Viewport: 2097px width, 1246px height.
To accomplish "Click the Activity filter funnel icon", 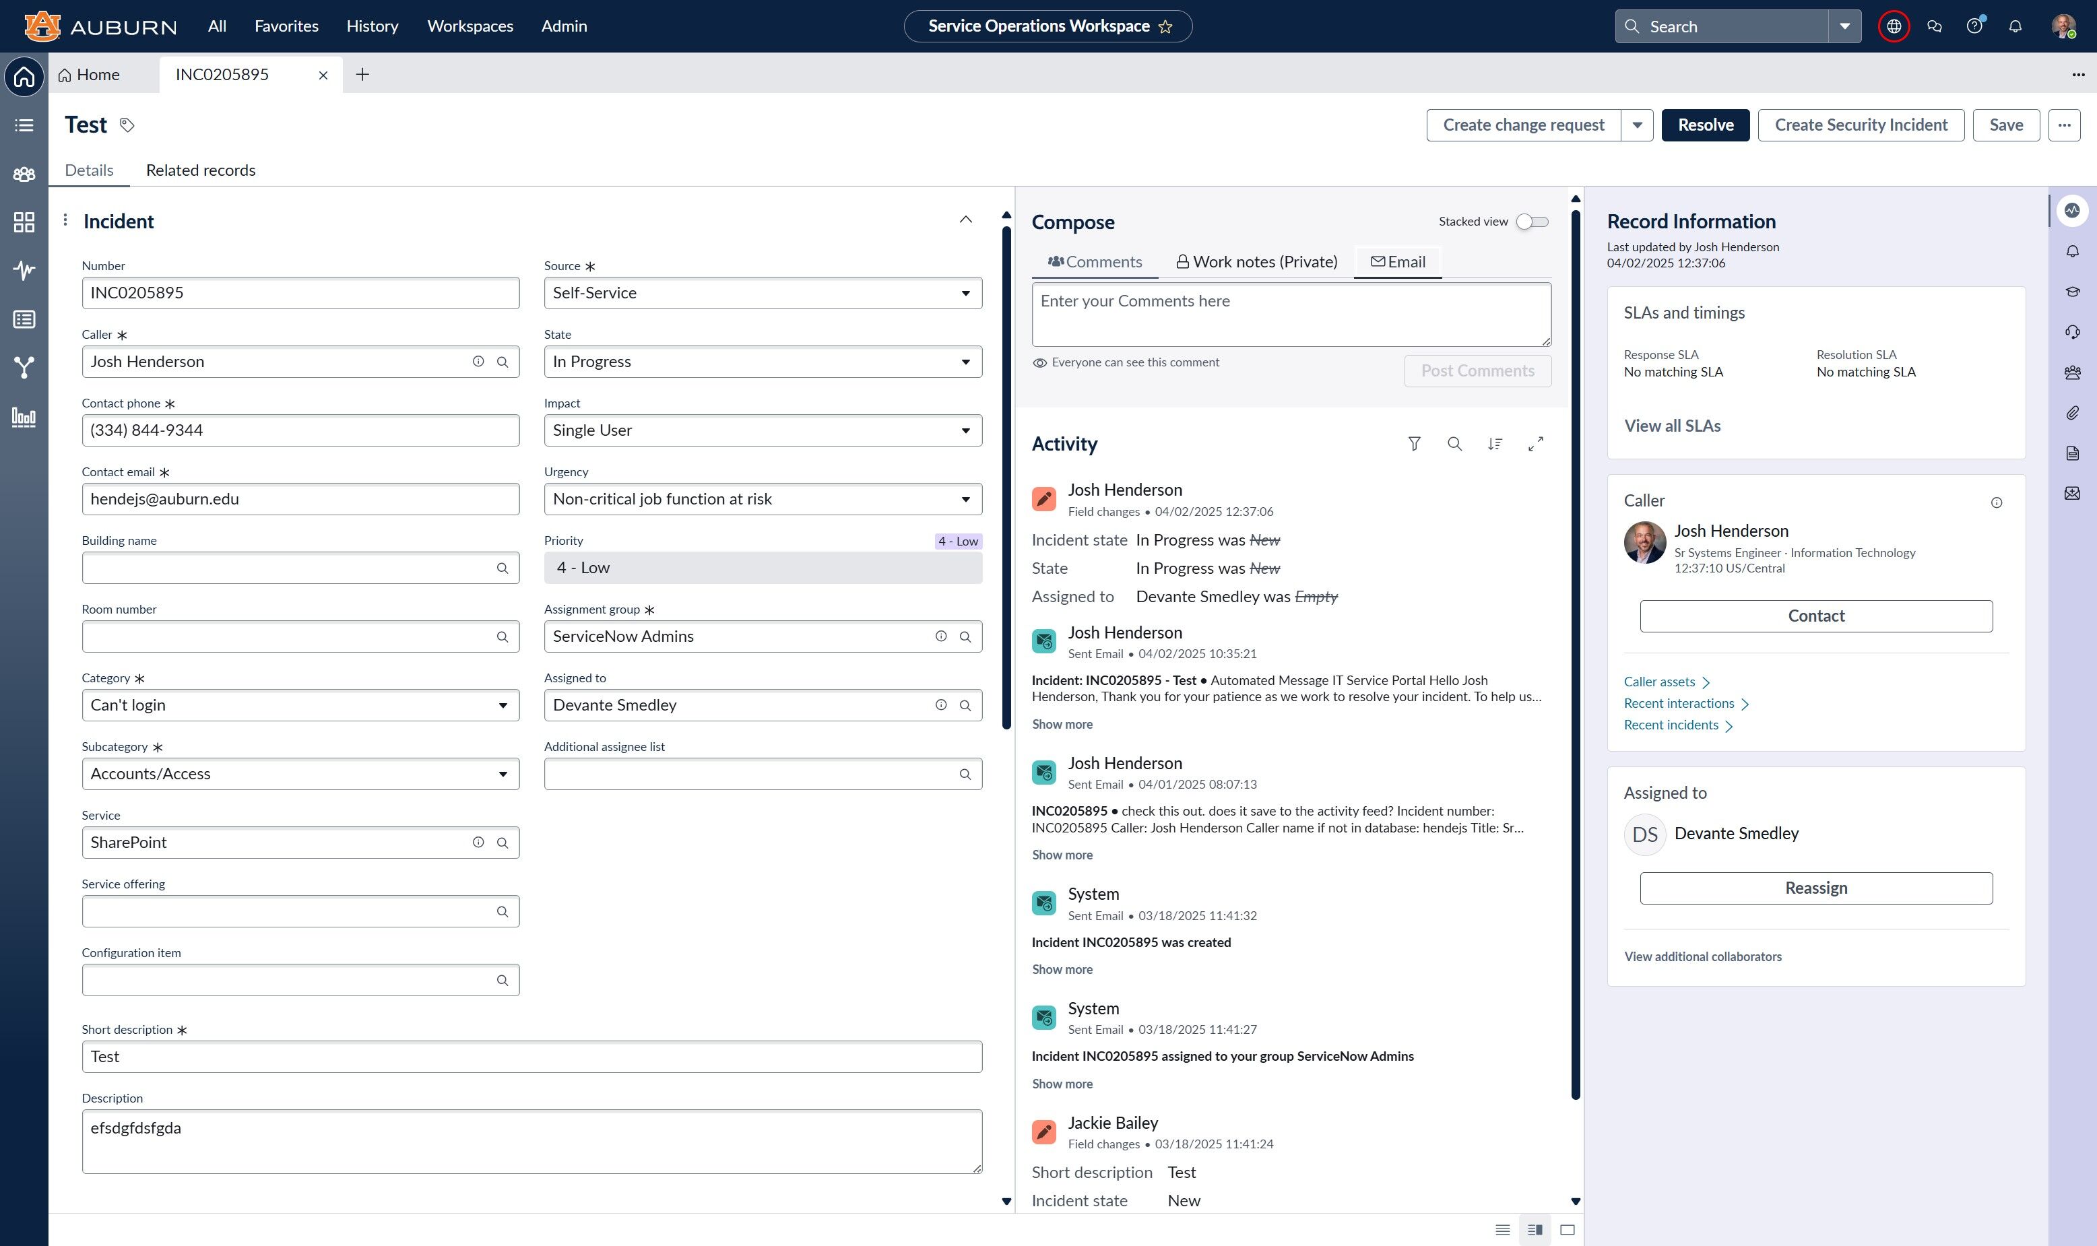I will point(1414,443).
